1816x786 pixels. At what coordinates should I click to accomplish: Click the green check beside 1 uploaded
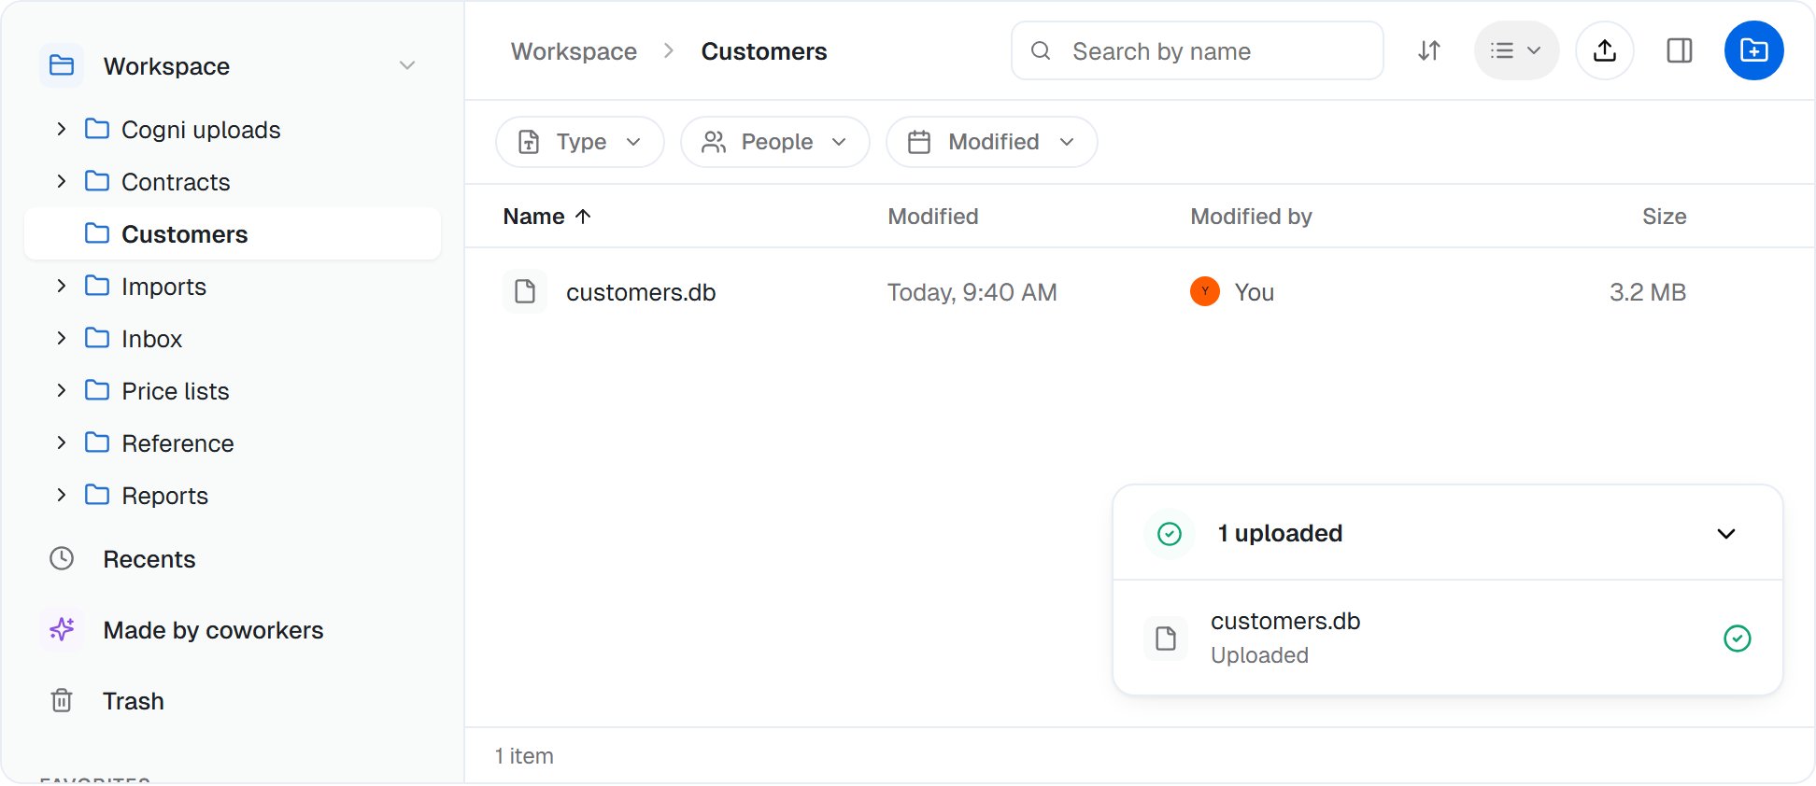[1169, 534]
